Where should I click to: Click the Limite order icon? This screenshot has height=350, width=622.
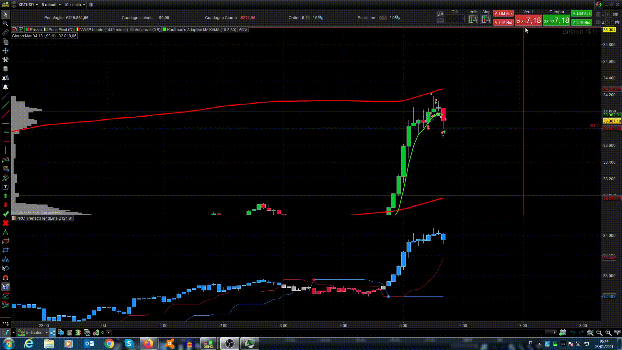pyautogui.click(x=473, y=19)
